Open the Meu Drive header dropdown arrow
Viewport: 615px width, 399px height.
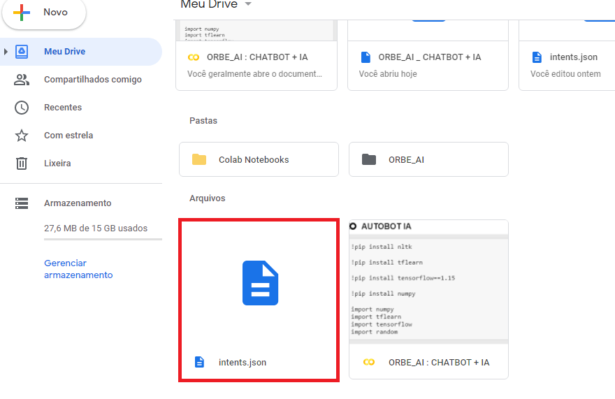(x=248, y=4)
